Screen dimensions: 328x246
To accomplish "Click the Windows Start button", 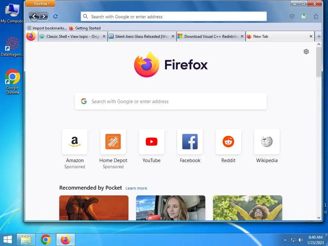I will [x=8, y=240].
